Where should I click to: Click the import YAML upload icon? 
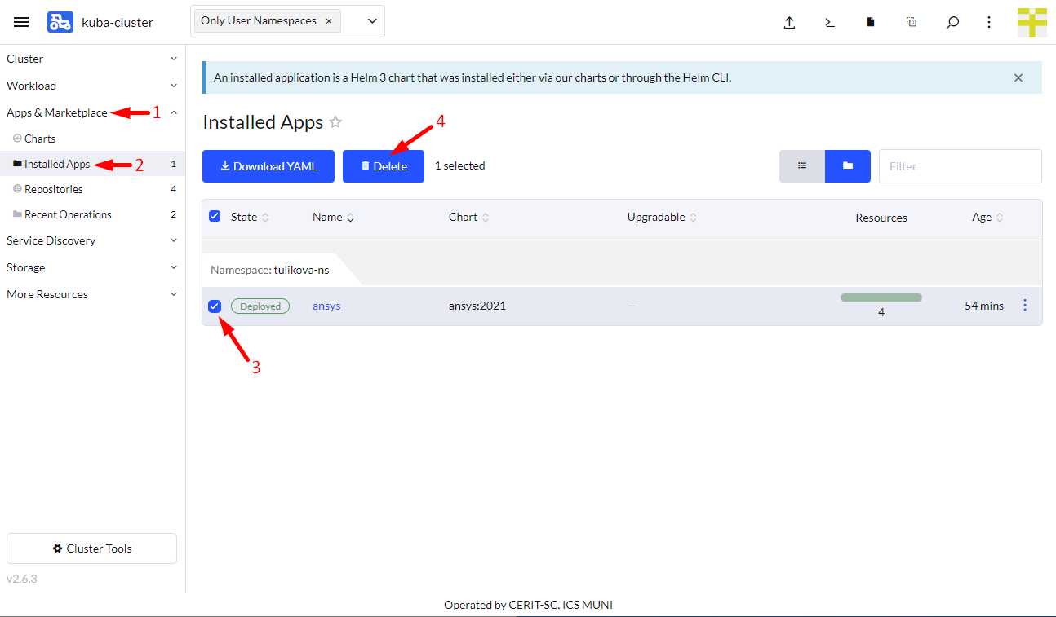tap(789, 22)
